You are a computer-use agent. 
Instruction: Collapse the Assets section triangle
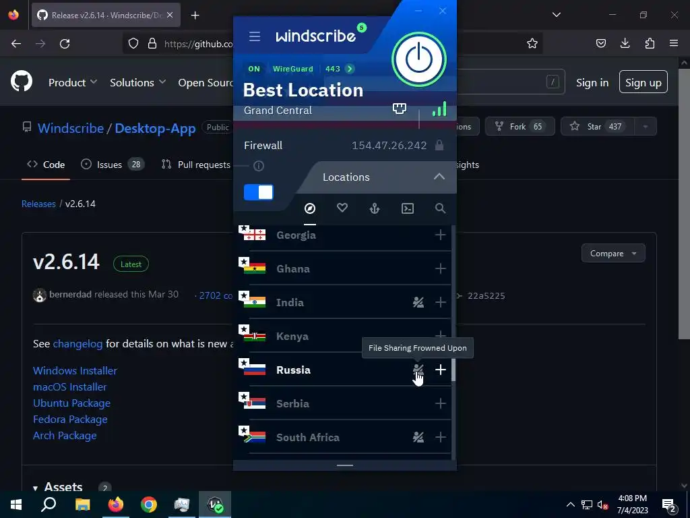click(x=35, y=488)
